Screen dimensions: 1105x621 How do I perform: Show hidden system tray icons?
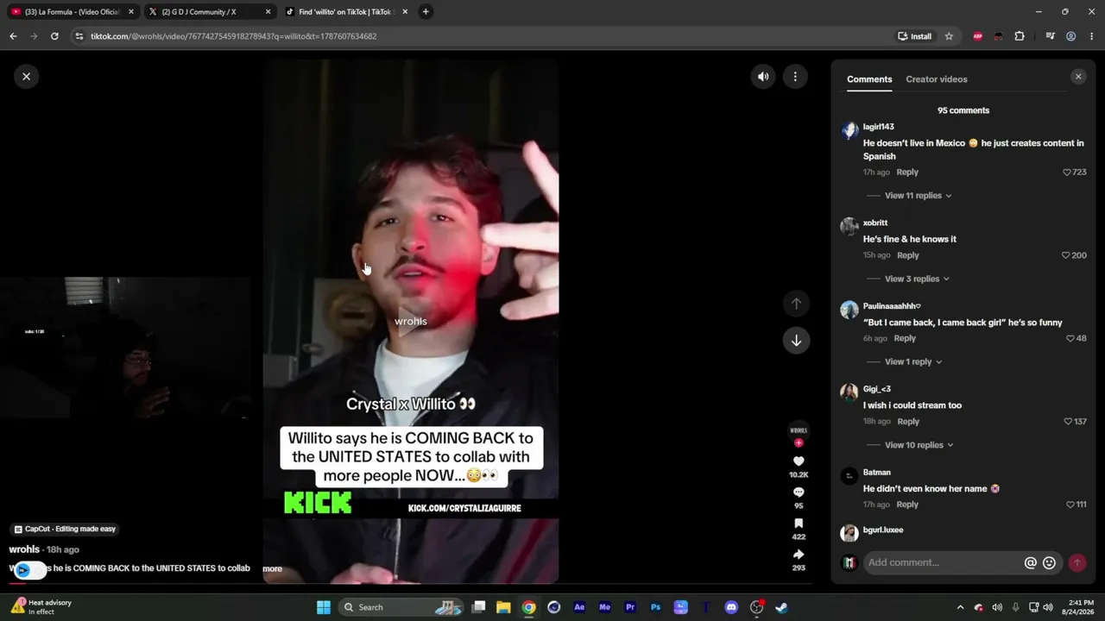[960, 607]
